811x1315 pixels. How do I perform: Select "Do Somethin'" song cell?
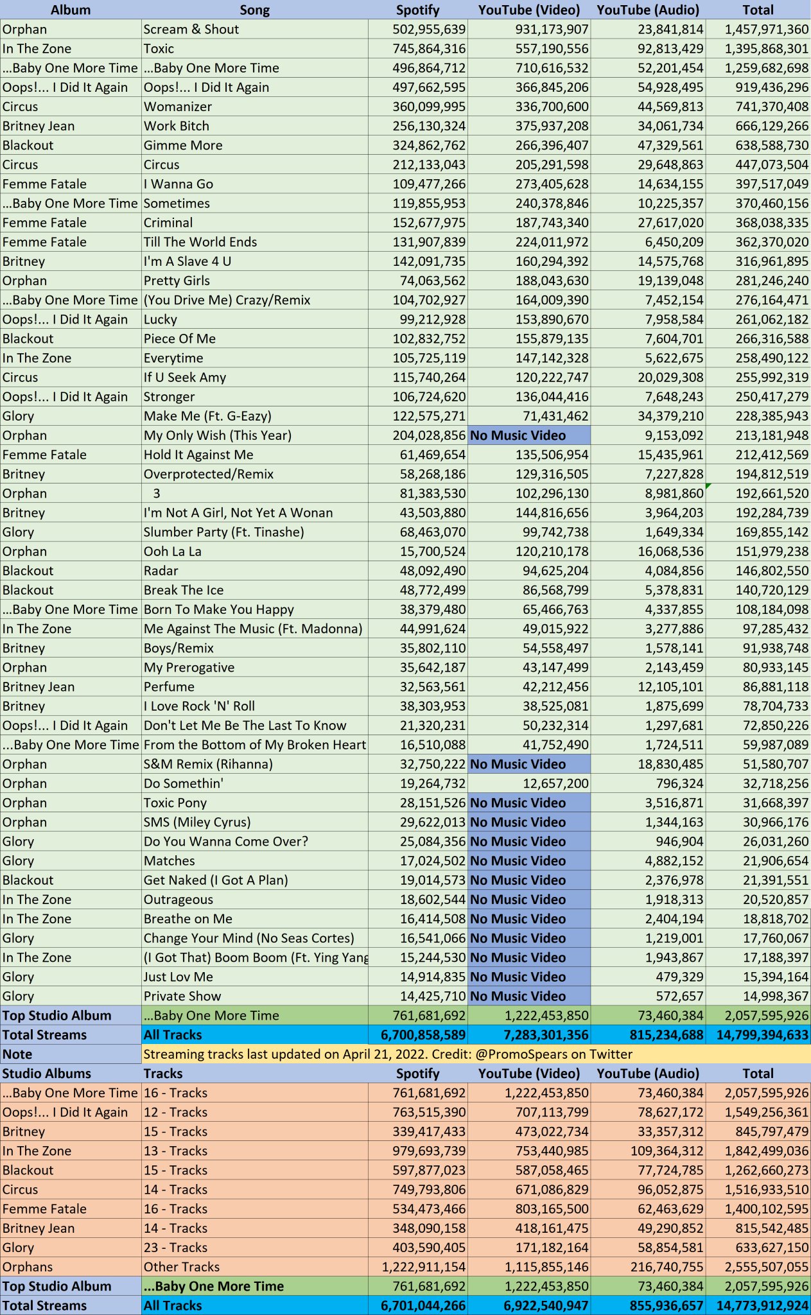pyautogui.click(x=255, y=783)
